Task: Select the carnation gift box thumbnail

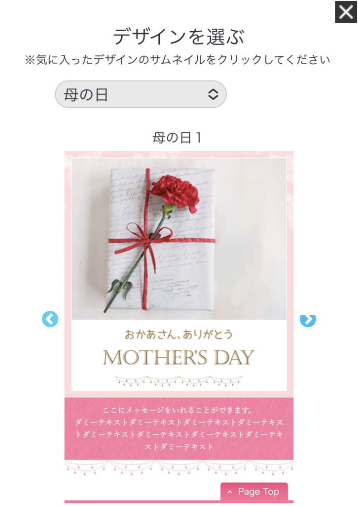Action: [179, 239]
